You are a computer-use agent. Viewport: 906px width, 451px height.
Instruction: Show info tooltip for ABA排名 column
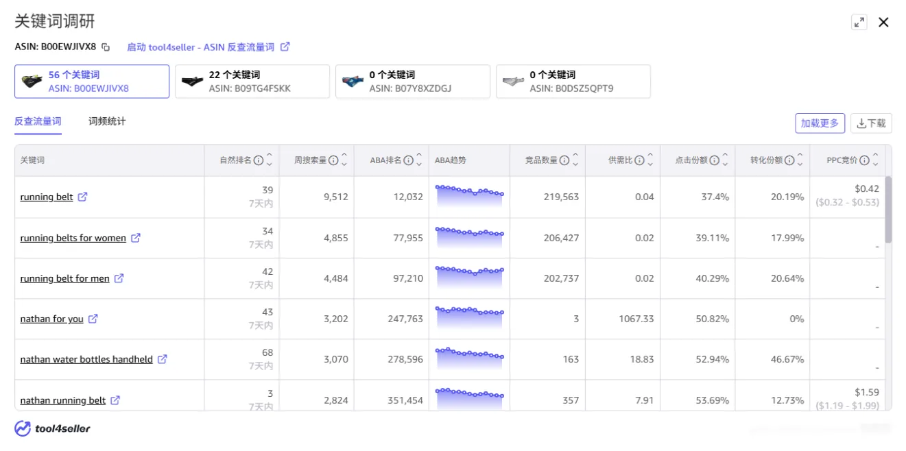(x=409, y=160)
